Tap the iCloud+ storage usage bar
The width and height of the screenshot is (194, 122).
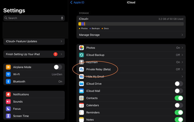click(131, 24)
